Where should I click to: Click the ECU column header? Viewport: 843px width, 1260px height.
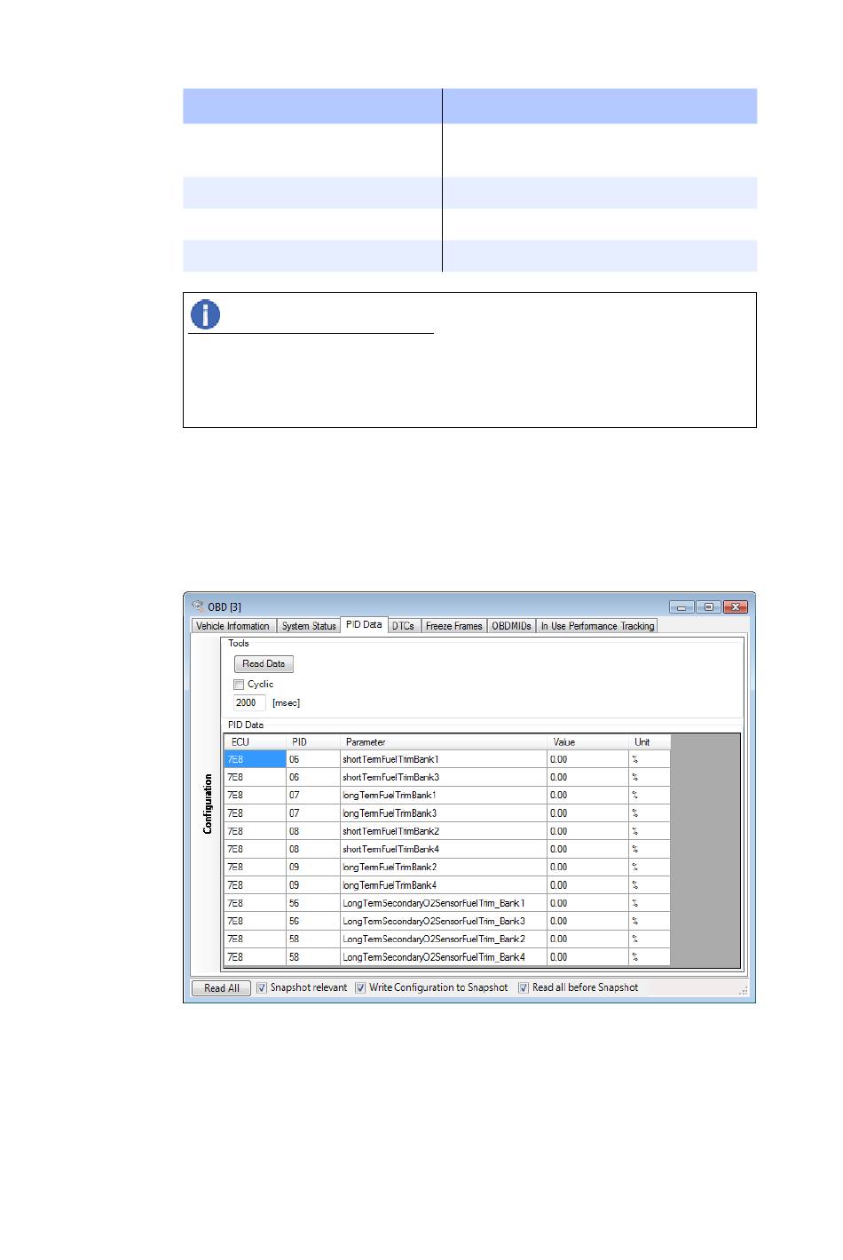point(255,742)
